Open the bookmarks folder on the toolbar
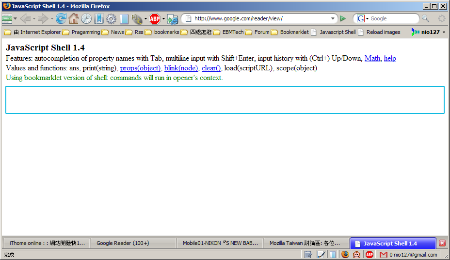This screenshot has height=260, width=450. coord(162,32)
